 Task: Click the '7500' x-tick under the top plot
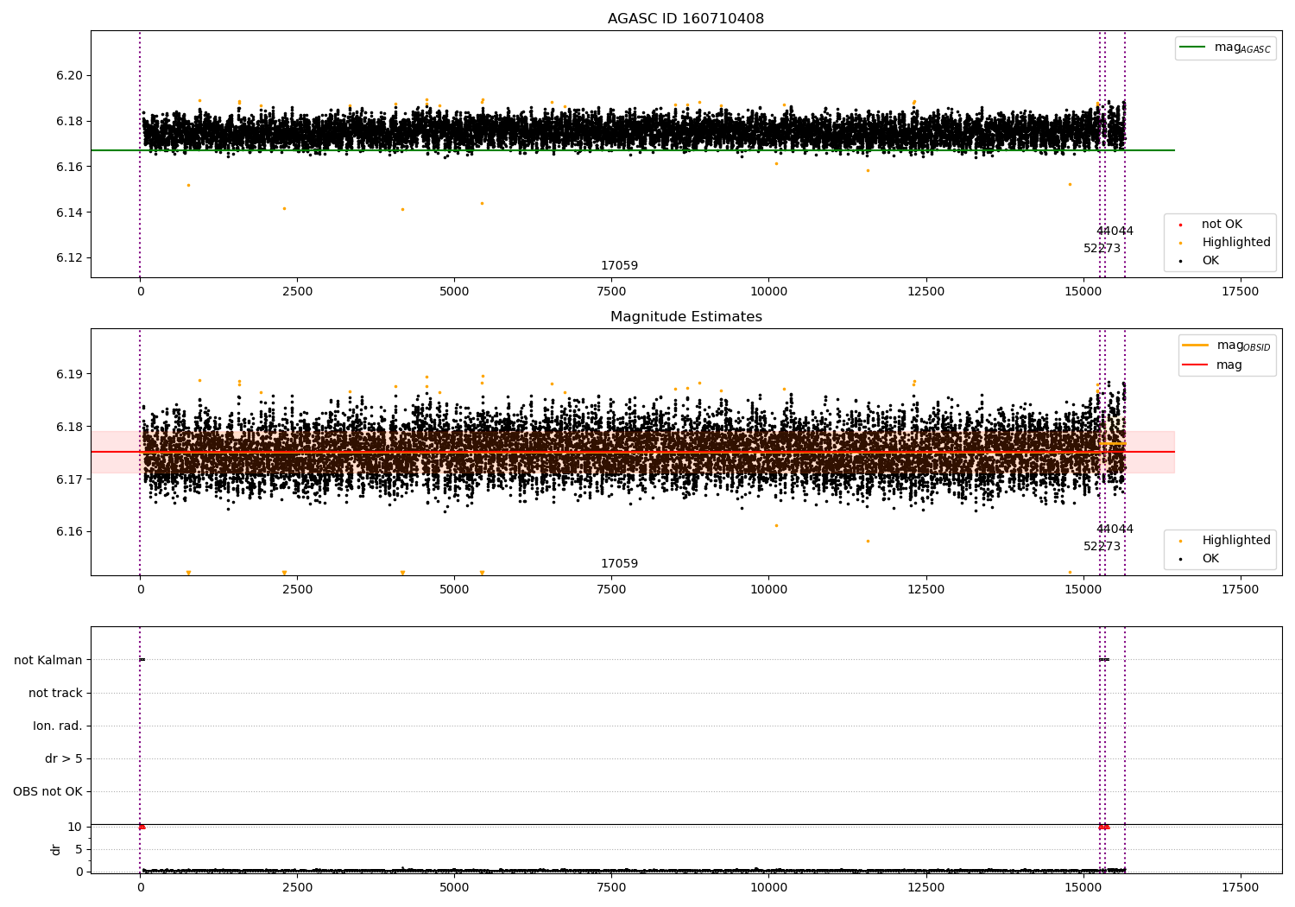pos(611,292)
